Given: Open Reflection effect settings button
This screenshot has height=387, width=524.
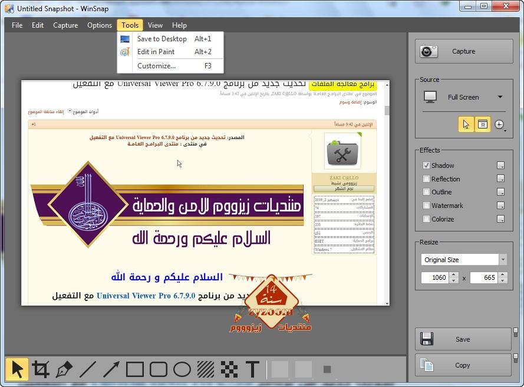Looking at the screenshot, I should (x=500, y=178).
